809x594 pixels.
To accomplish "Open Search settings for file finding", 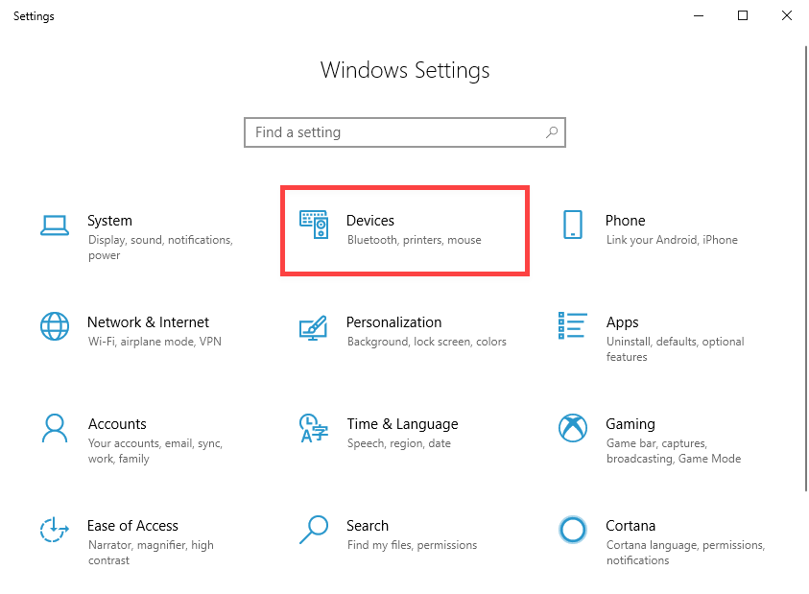I will tap(368, 526).
